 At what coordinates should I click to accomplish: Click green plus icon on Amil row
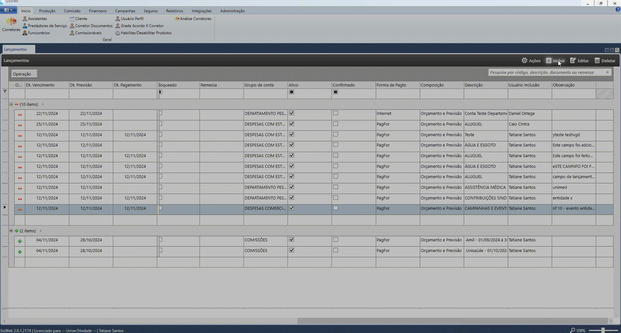tap(20, 241)
